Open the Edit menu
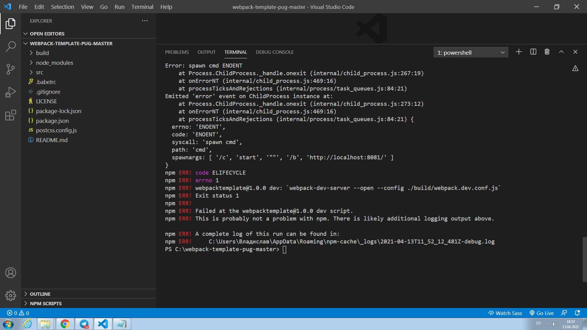Viewport: 587px width, 330px height. coord(39,7)
